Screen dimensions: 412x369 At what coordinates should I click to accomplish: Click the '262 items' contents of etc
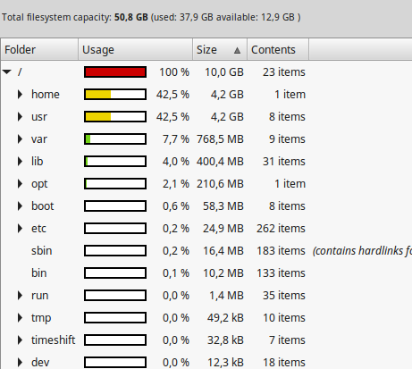(x=281, y=229)
